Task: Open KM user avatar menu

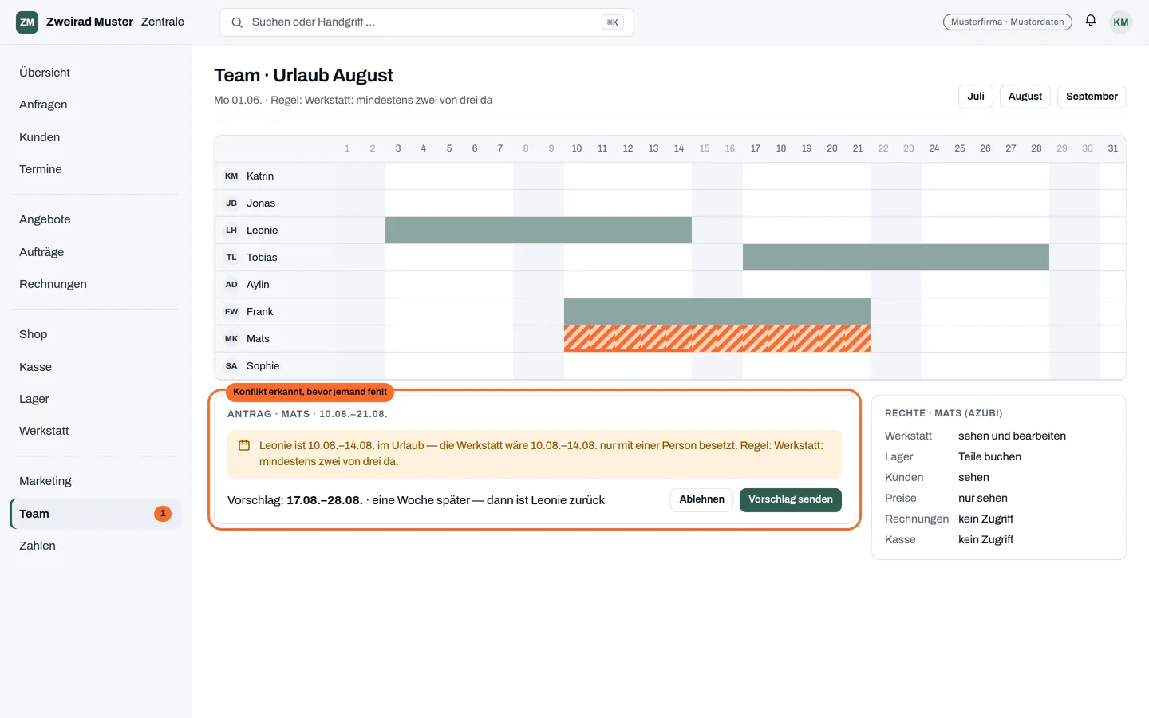Action: pyautogui.click(x=1121, y=22)
